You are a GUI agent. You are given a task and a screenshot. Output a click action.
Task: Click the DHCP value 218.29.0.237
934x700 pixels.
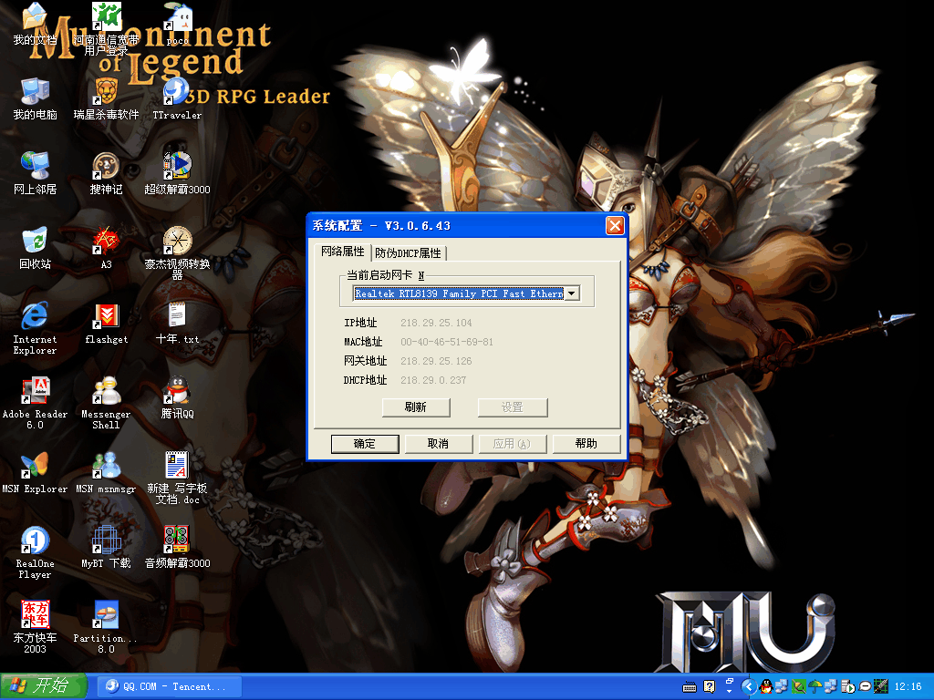(x=433, y=380)
